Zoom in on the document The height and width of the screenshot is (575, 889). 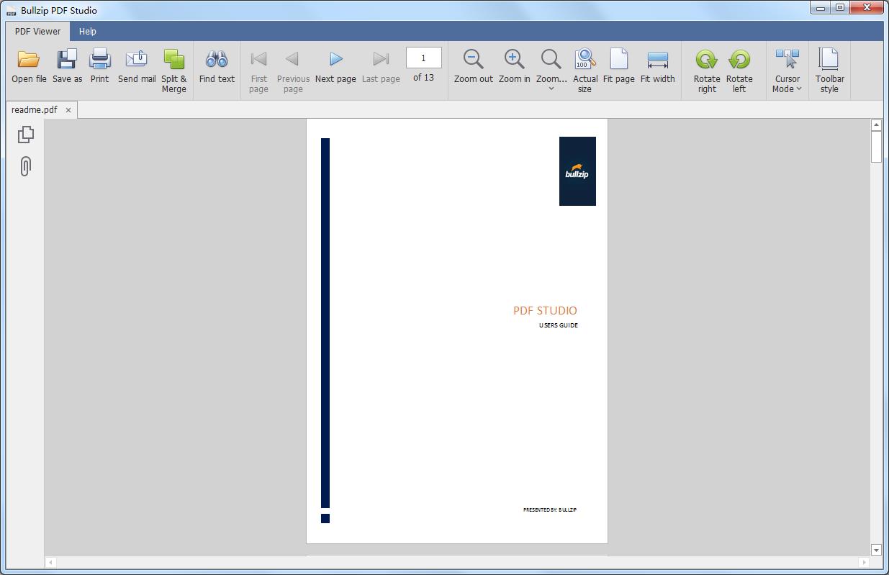(514, 60)
